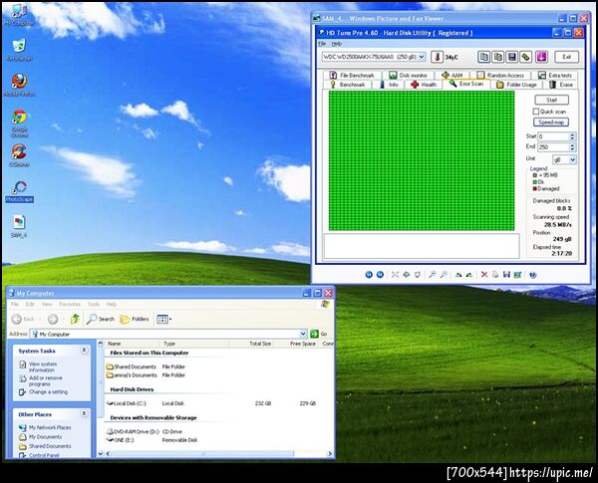Click Copy To floppy icon in Picture Viewer
598x483 pixels.
[x=506, y=275]
